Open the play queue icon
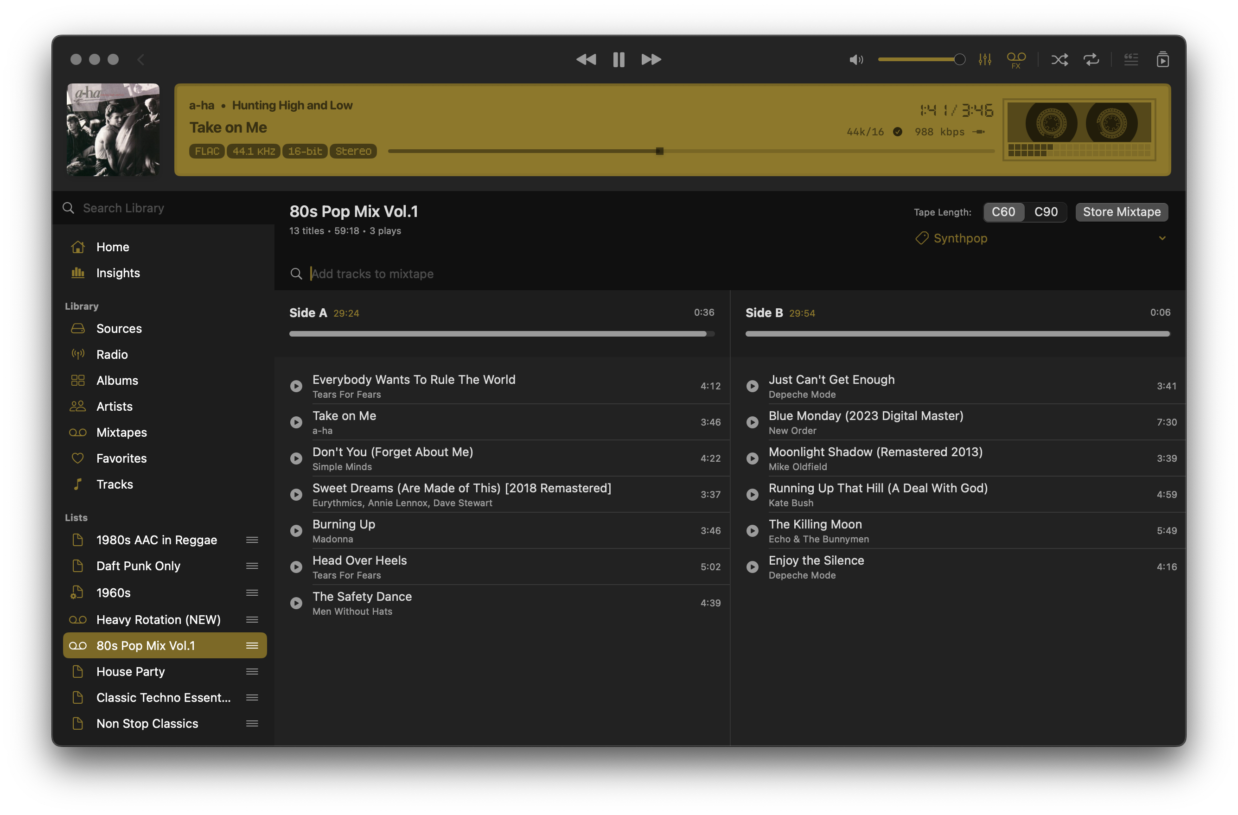 pyautogui.click(x=1162, y=59)
